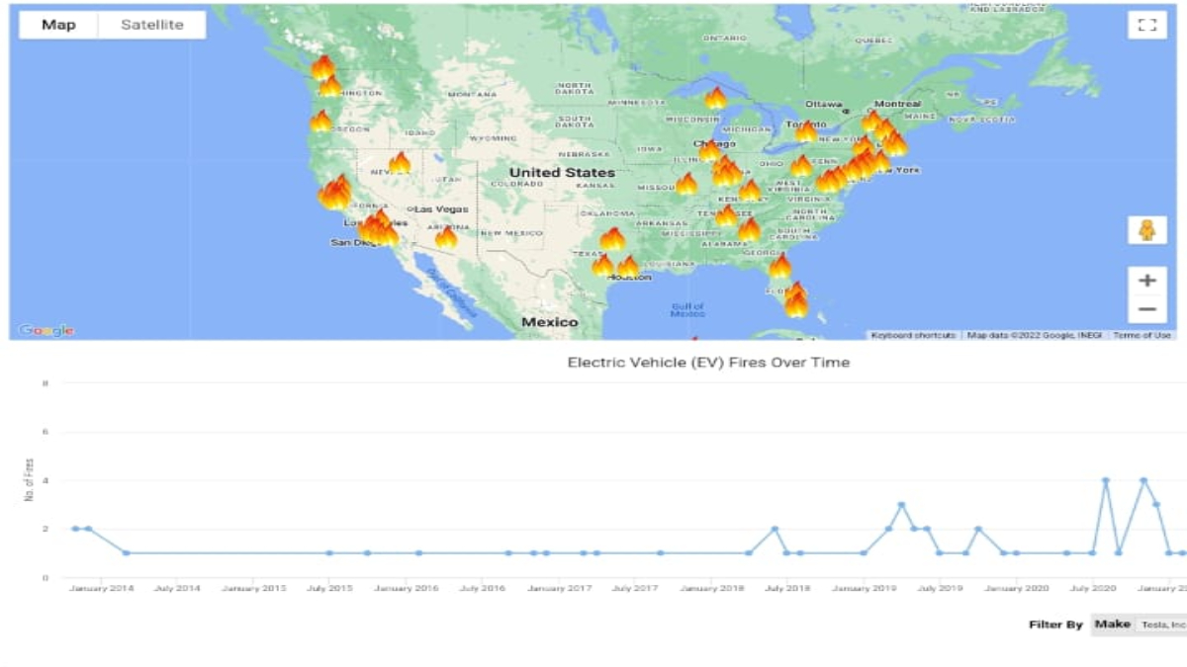The width and height of the screenshot is (1187, 667).
Task: Enter fullscreen map mode
Action: [x=1145, y=25]
